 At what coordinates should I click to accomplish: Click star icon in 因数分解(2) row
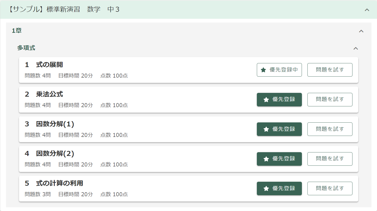(x=266, y=159)
